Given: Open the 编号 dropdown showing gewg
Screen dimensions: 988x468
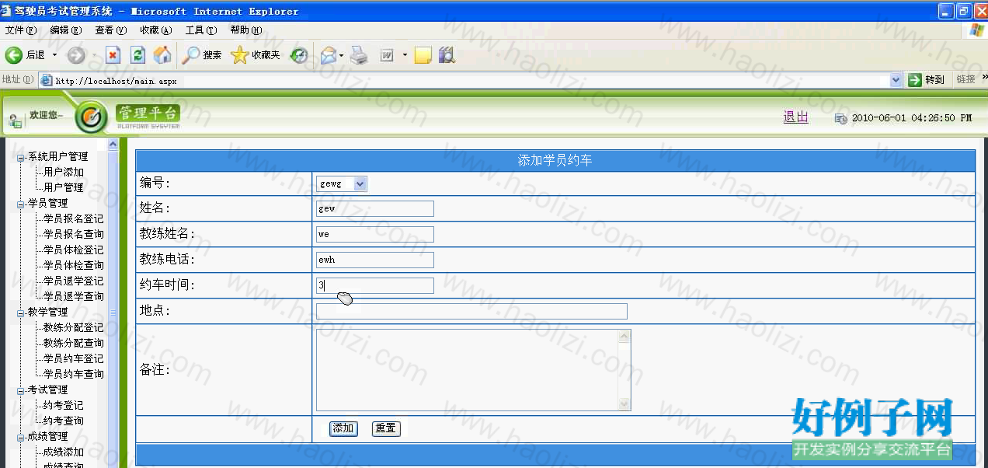Looking at the screenshot, I should [342, 184].
